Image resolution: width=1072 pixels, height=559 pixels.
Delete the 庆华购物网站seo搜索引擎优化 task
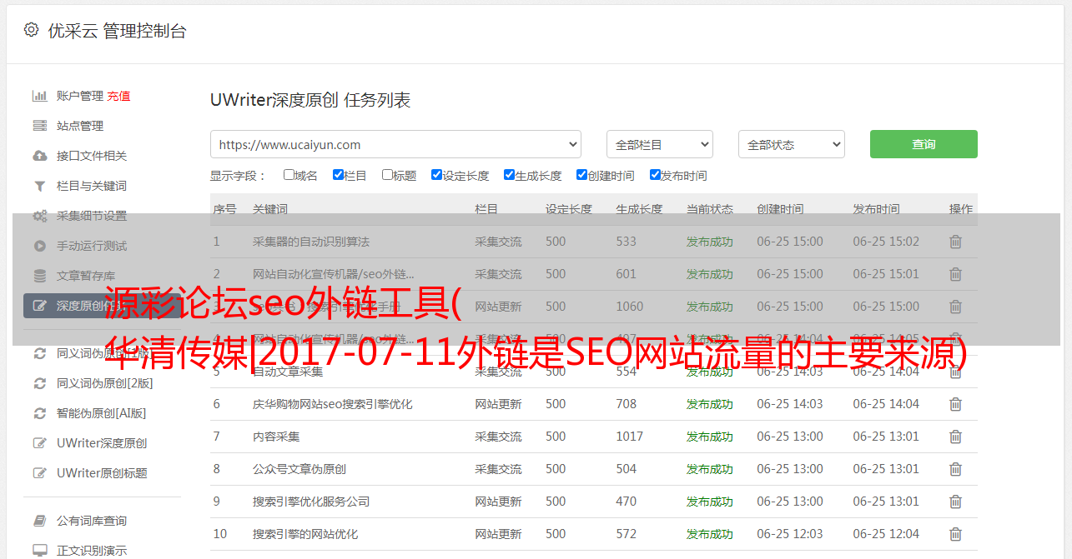(x=955, y=404)
